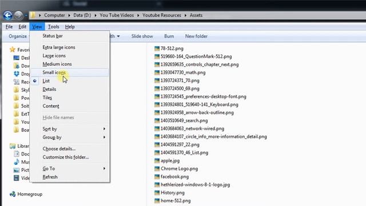This screenshot has height=206, width=366.
Task: Click the Libraries icon in sidebar
Action: pyautogui.click(x=13, y=146)
